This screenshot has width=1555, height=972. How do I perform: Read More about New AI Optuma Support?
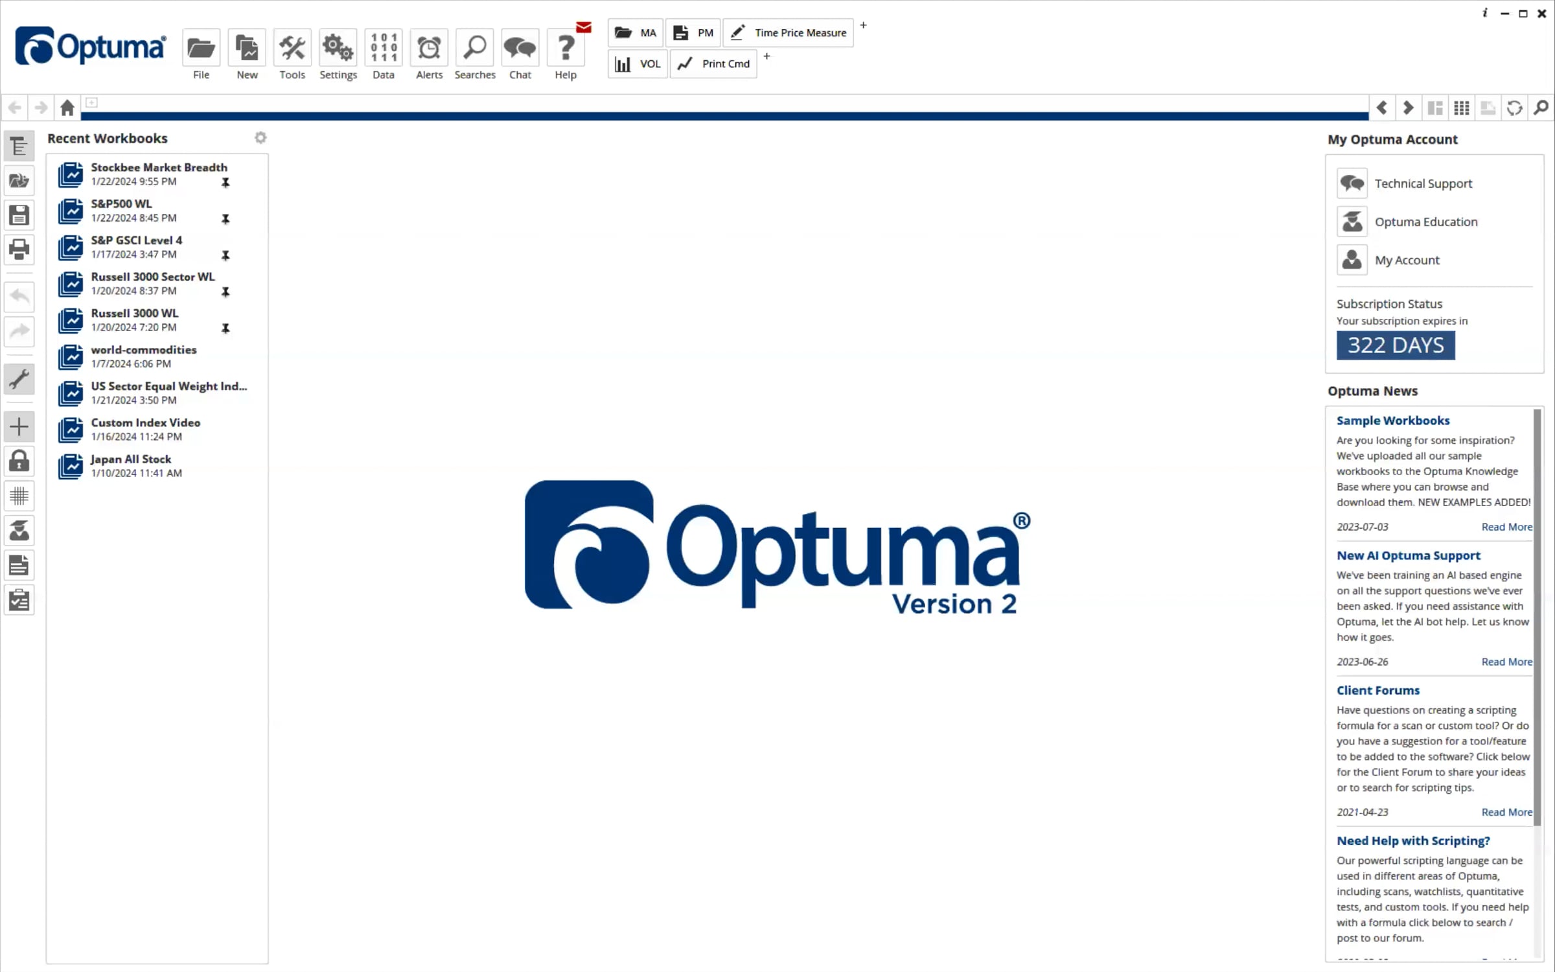tap(1506, 662)
